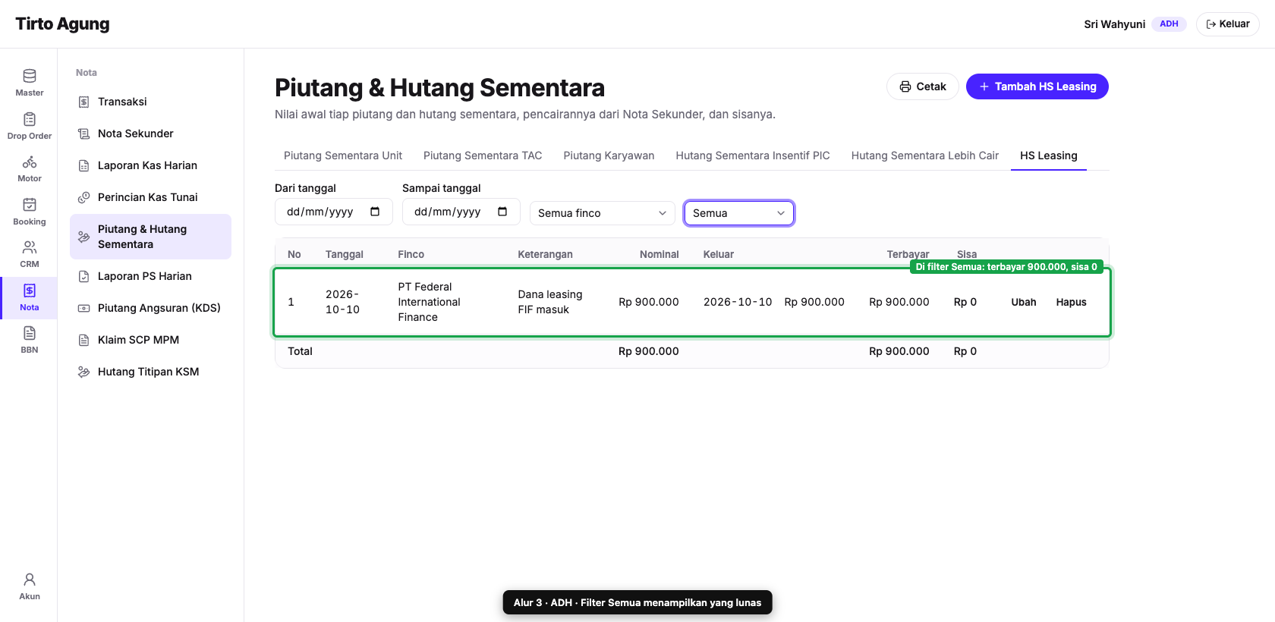Select the HS Leasing tab

pos(1049,155)
